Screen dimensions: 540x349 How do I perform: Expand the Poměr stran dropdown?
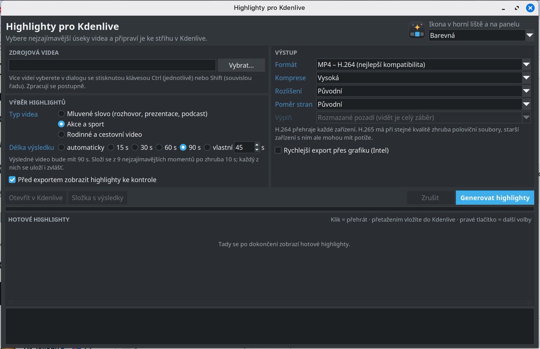[423, 104]
